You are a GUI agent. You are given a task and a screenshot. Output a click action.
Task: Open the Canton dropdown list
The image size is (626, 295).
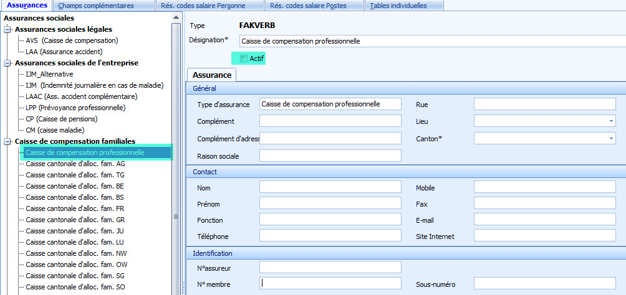point(611,138)
